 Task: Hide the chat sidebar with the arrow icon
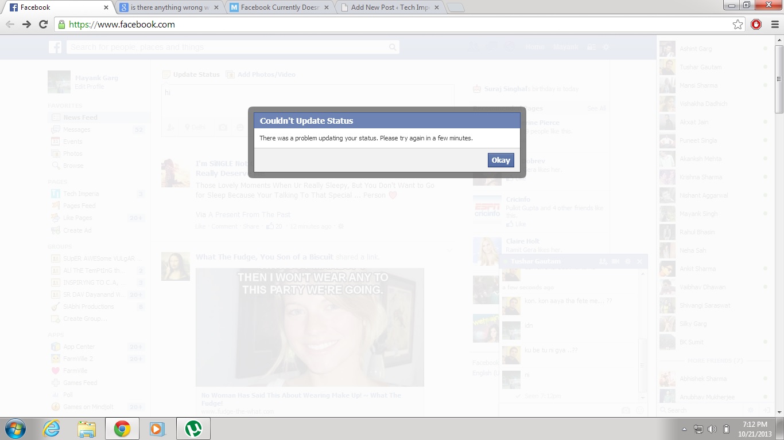click(x=766, y=410)
